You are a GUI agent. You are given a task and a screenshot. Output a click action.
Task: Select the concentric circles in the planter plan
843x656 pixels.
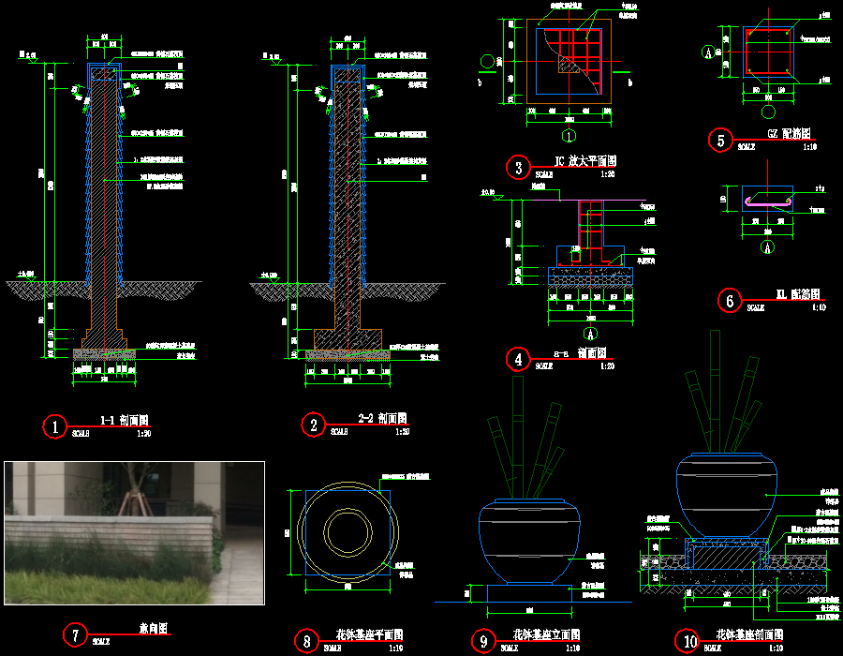[x=348, y=532]
